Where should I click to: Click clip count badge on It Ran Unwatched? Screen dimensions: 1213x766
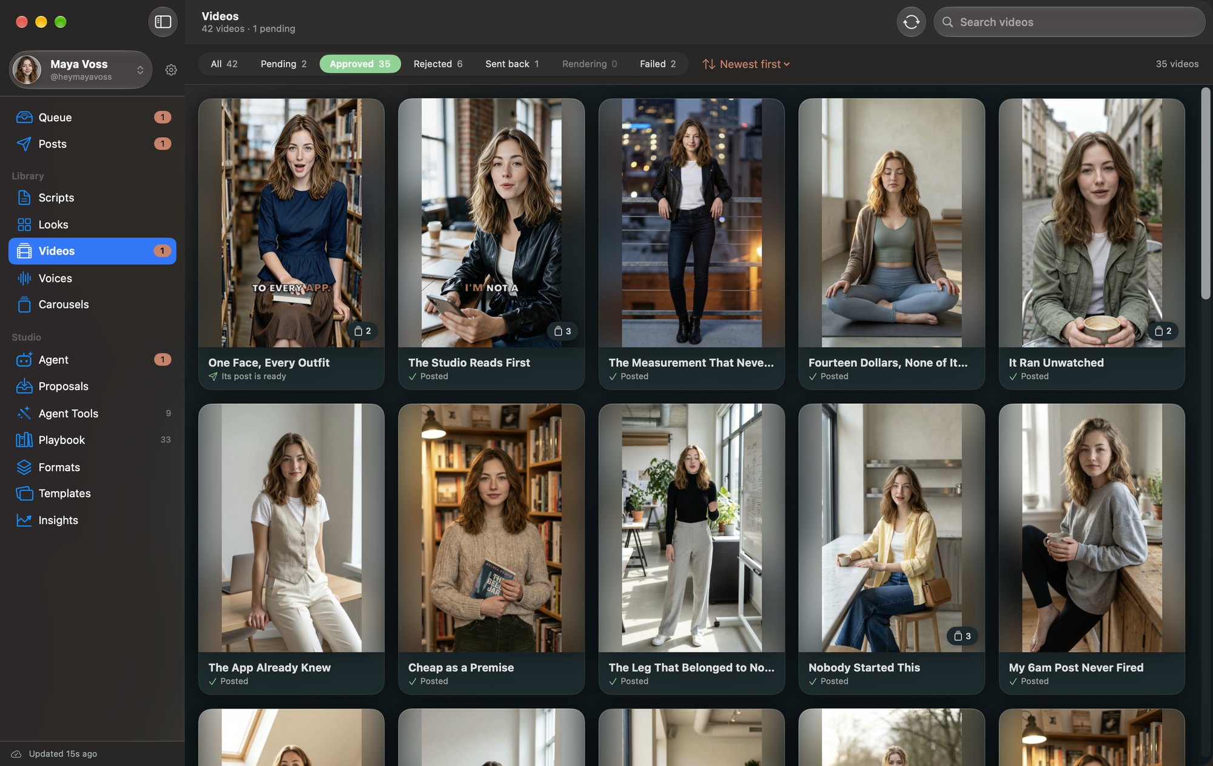point(1163,331)
